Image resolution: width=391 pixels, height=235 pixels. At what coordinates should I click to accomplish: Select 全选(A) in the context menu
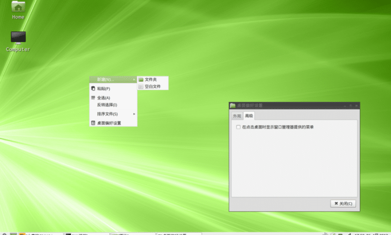point(113,97)
